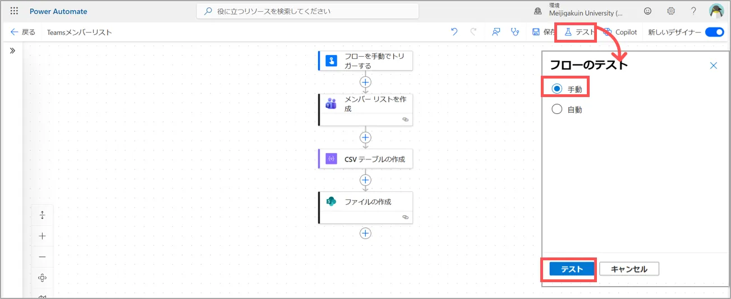Select the 自動 radio button

click(x=557, y=109)
